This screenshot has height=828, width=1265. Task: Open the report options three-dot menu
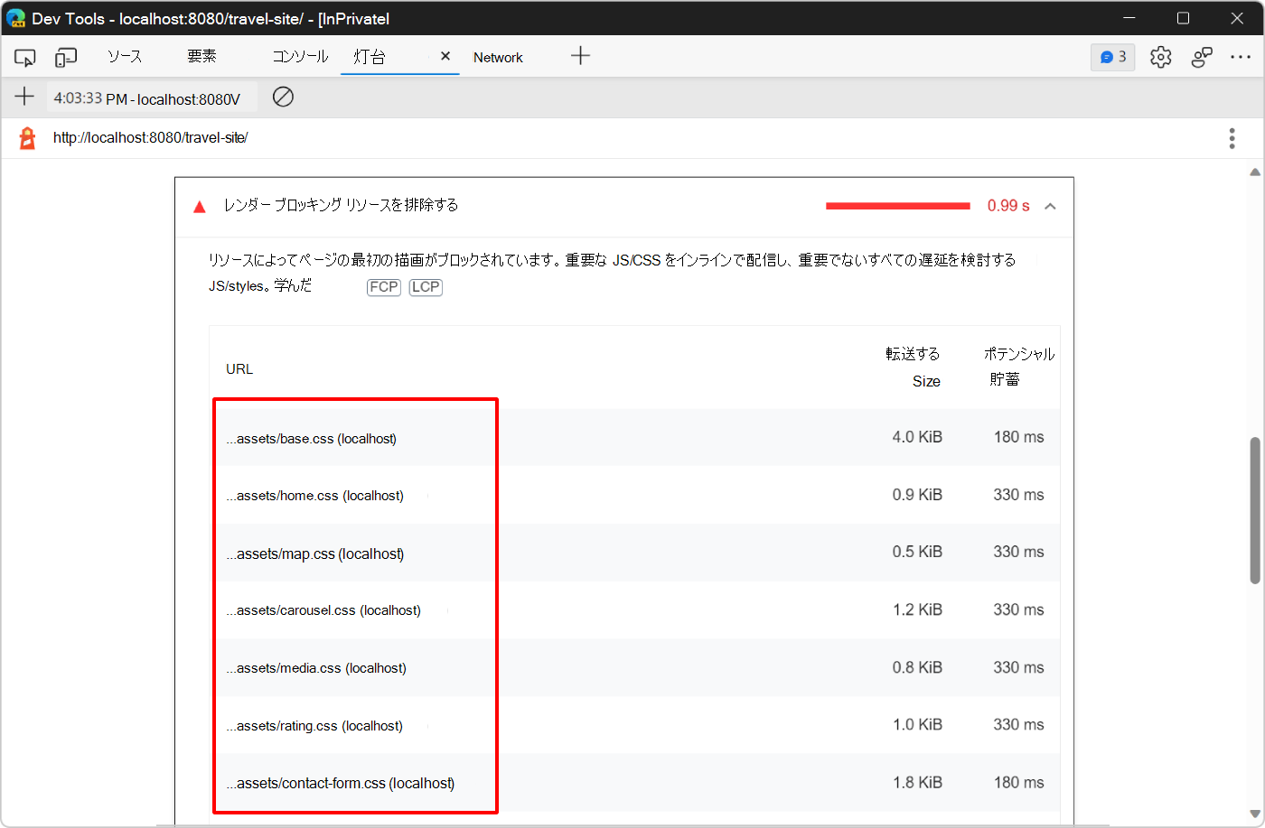pos(1232,138)
